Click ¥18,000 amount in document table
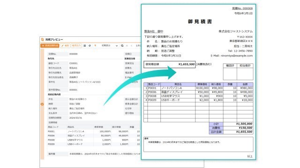The width and height of the screenshot is (300, 168). 247,100
